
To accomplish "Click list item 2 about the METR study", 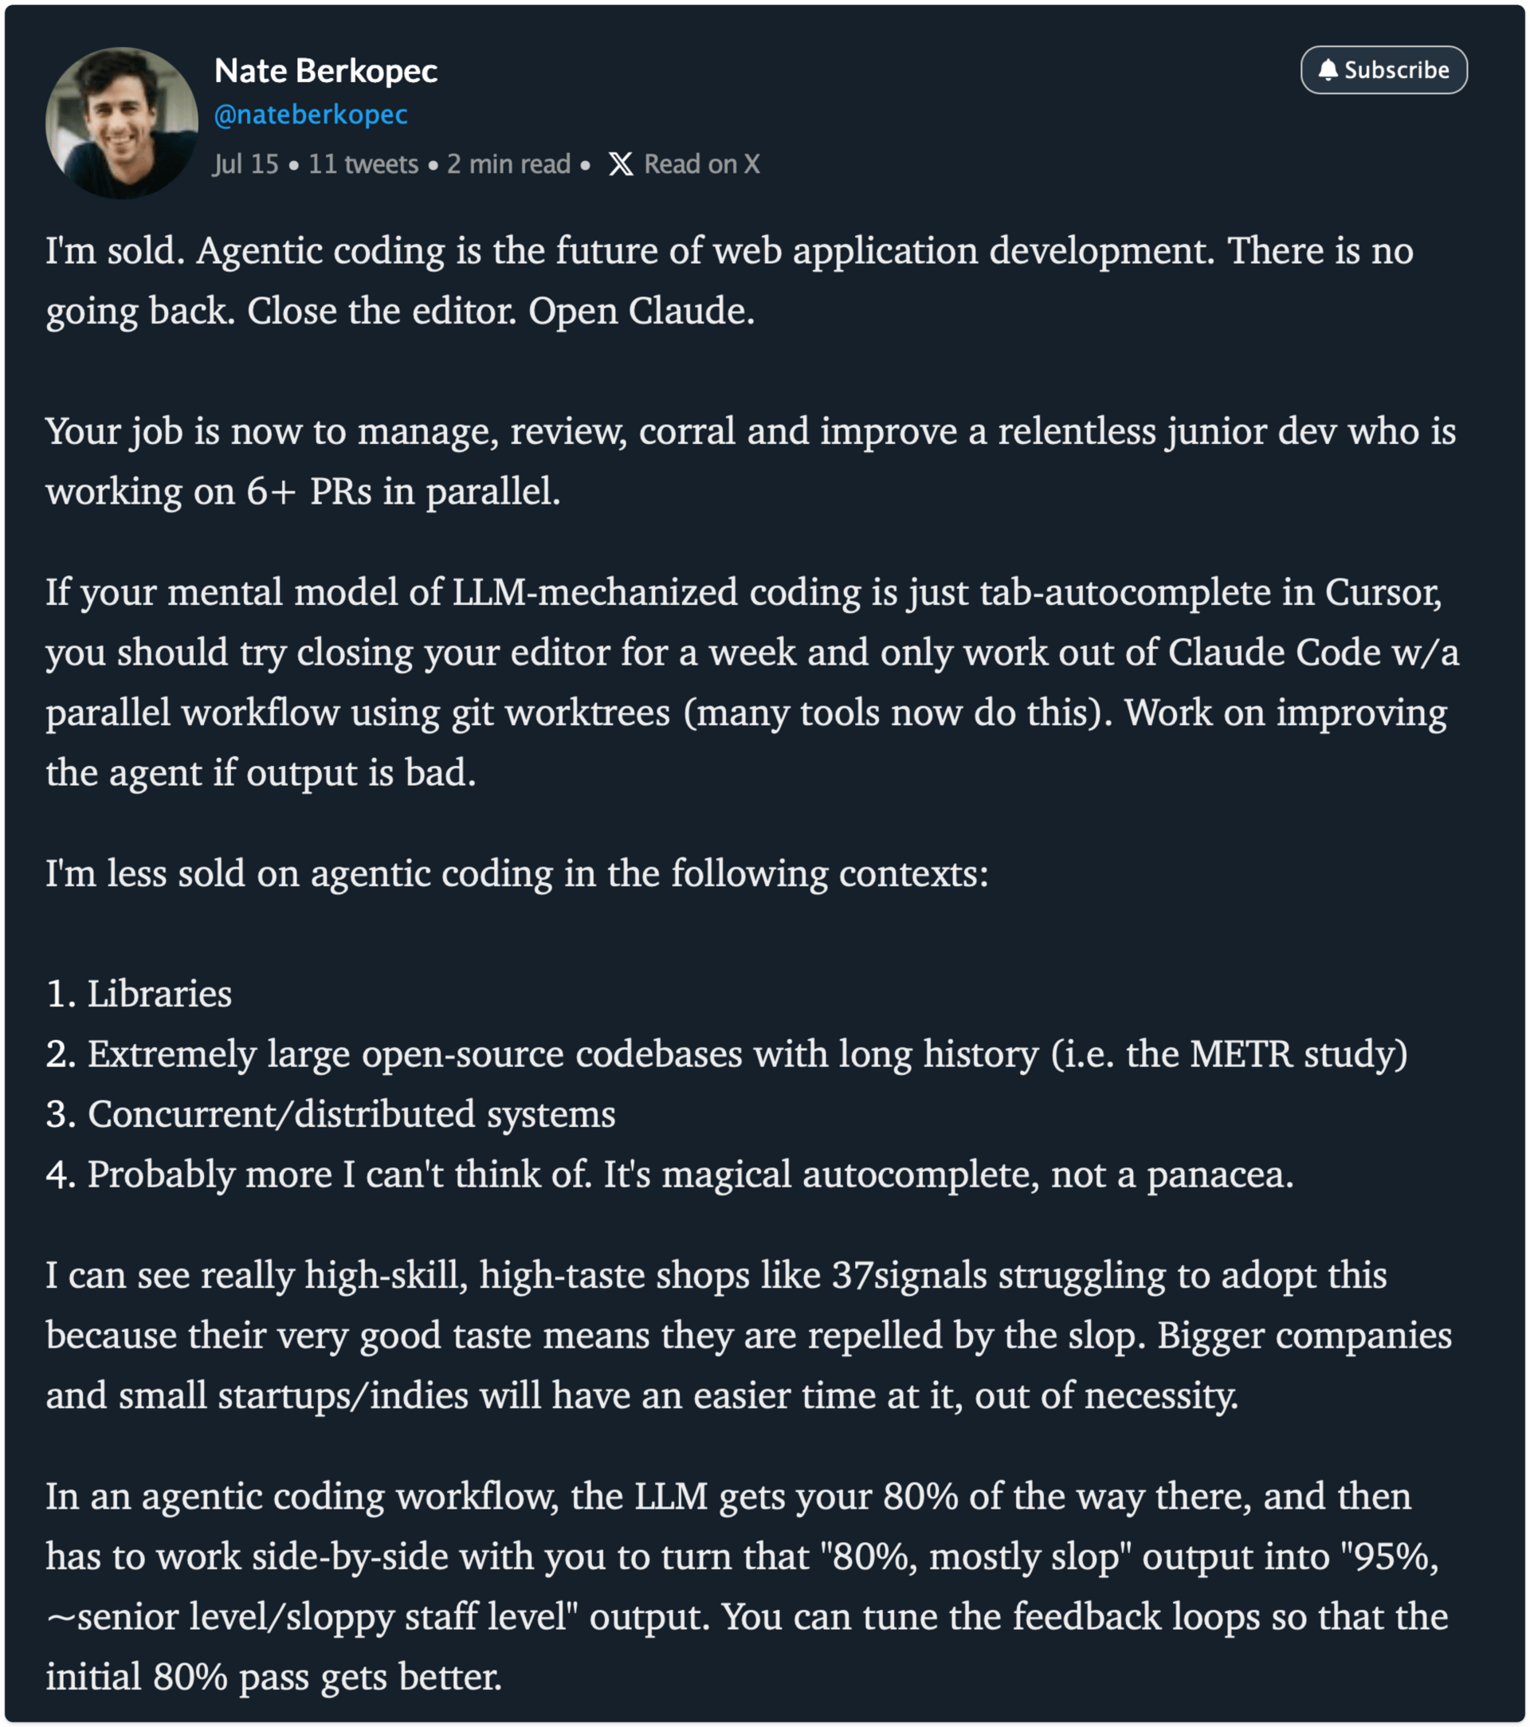I will click(x=727, y=1054).
